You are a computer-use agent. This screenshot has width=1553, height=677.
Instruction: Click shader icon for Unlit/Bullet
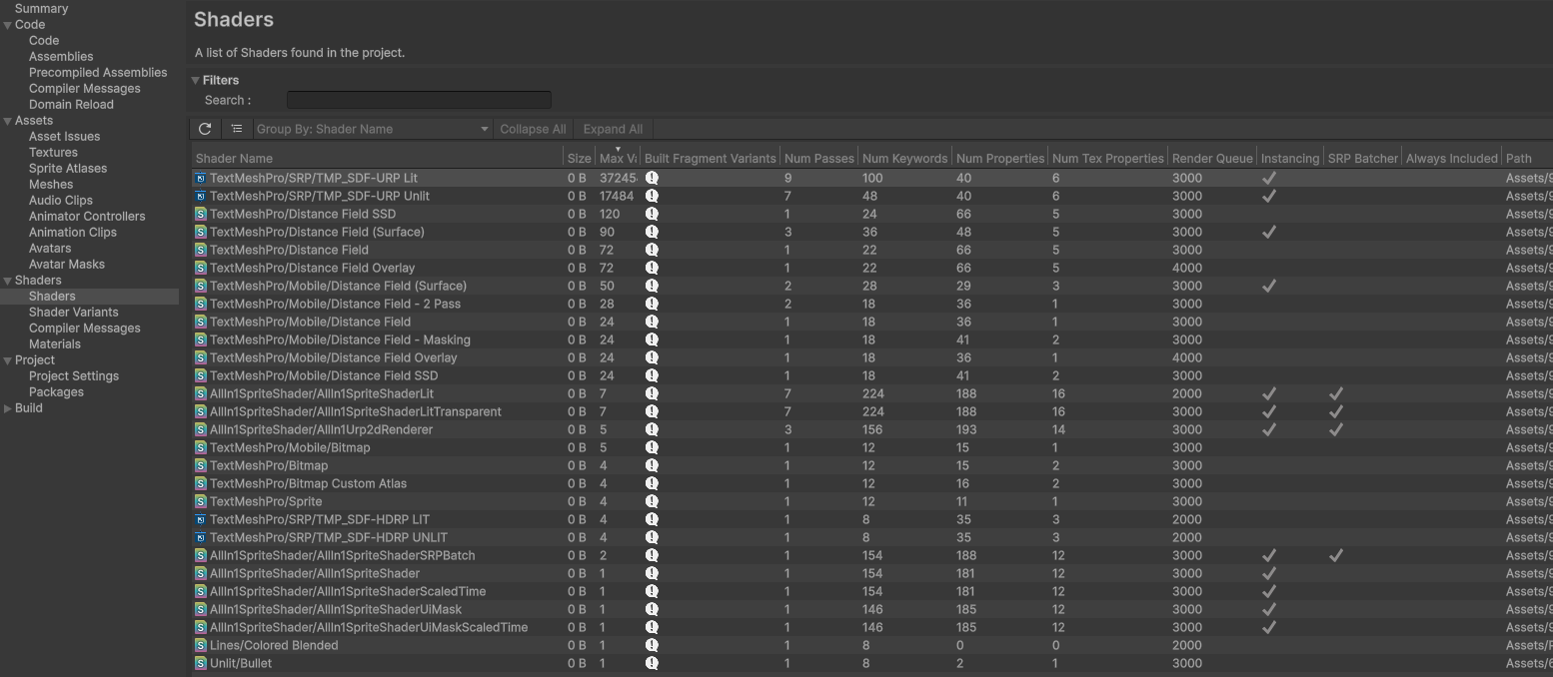point(201,663)
